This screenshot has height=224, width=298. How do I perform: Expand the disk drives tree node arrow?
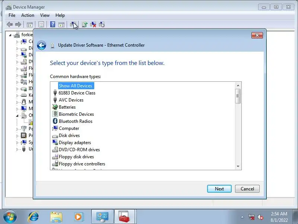click(17, 49)
